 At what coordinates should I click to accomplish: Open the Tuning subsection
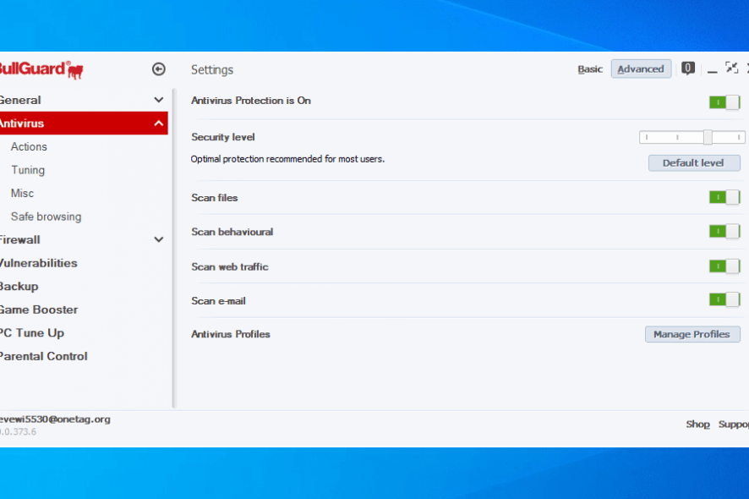coord(28,170)
